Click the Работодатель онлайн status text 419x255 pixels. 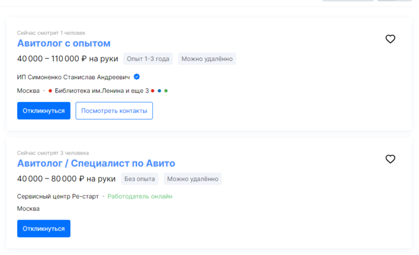click(140, 196)
